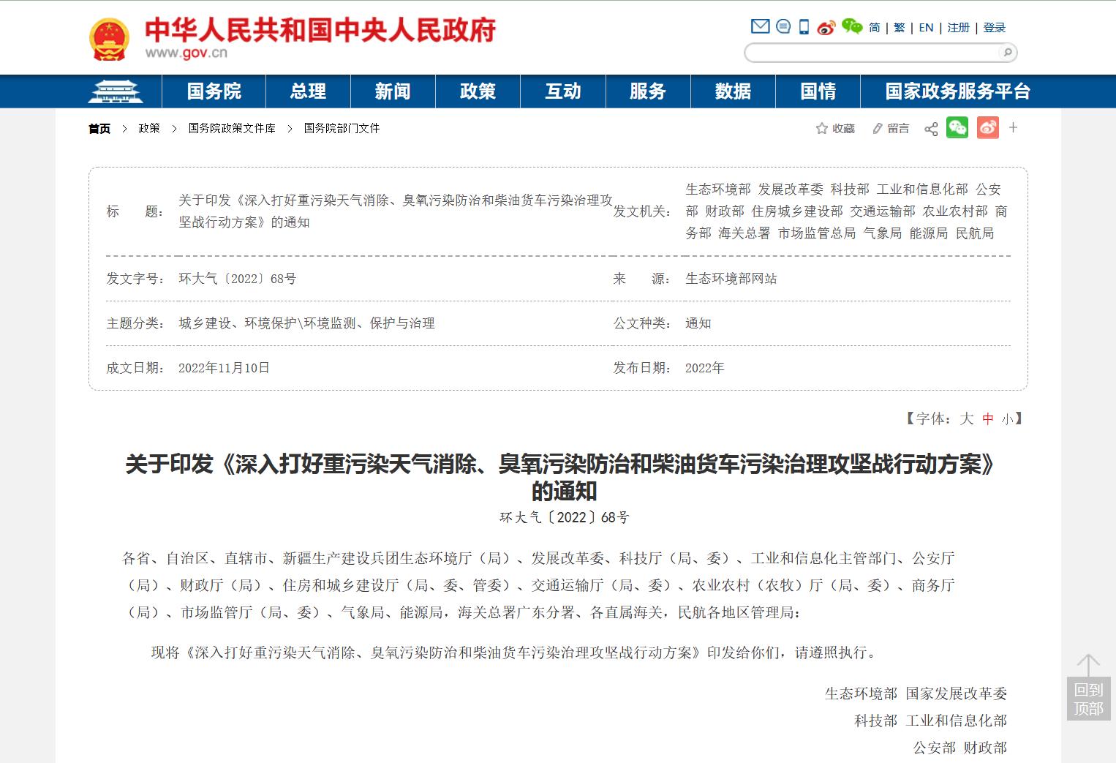Open the Weibo icon in header
Screen dimensions: 1116x763
coord(826,28)
